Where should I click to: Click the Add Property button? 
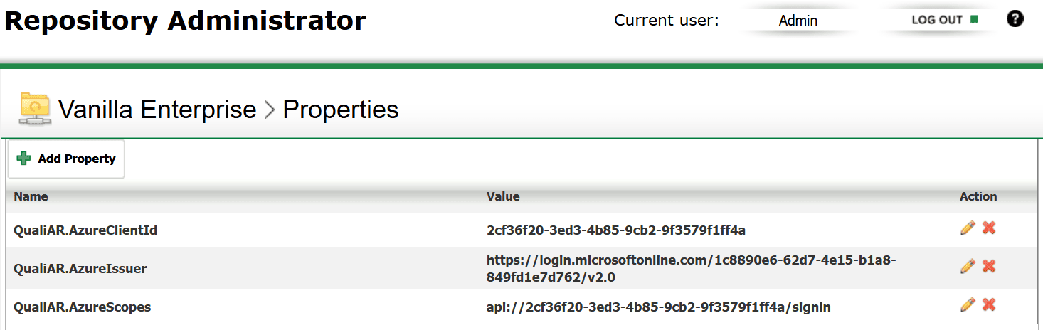coord(66,159)
